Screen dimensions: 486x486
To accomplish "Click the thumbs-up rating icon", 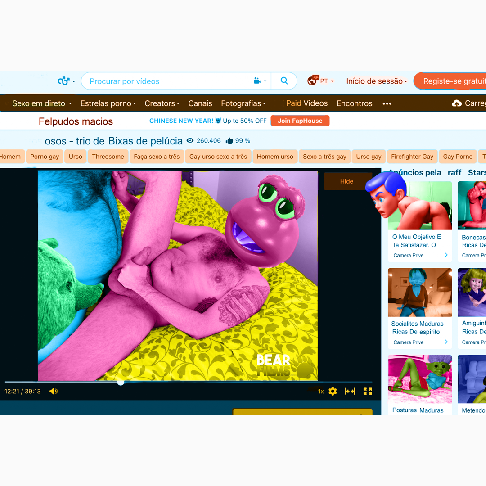I will click(x=229, y=141).
